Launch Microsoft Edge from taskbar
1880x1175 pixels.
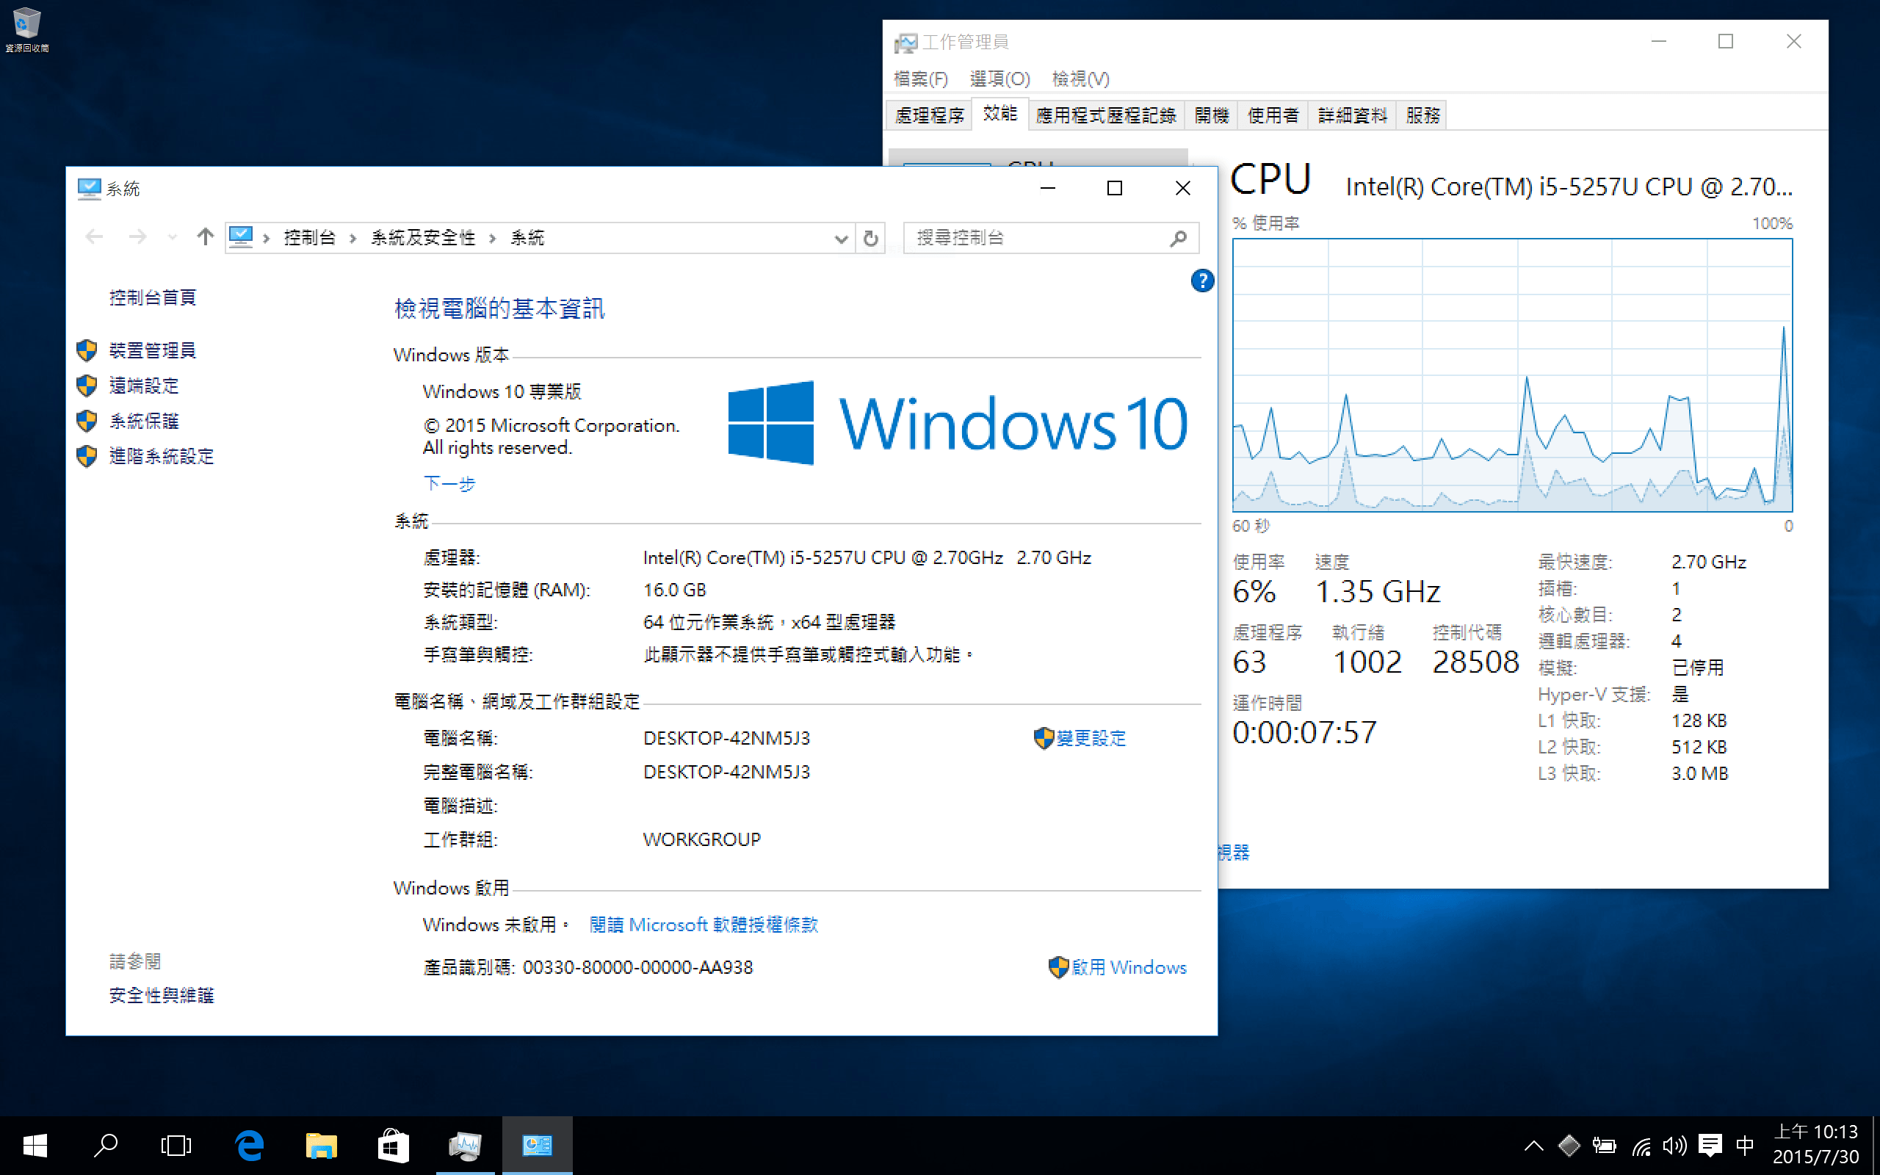point(250,1146)
